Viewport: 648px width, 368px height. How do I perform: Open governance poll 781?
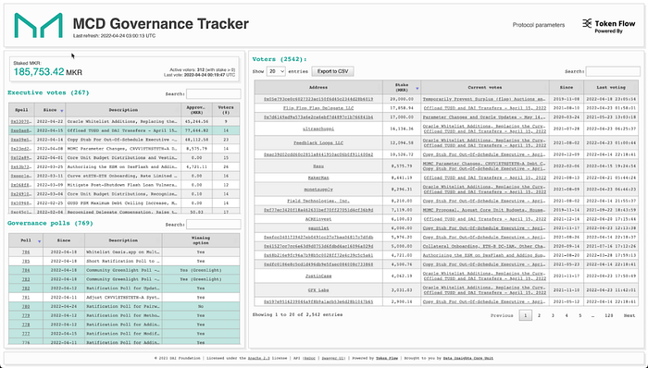[x=26, y=298]
